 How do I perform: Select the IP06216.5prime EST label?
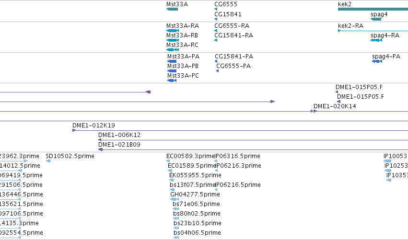pyautogui.click(x=238, y=185)
